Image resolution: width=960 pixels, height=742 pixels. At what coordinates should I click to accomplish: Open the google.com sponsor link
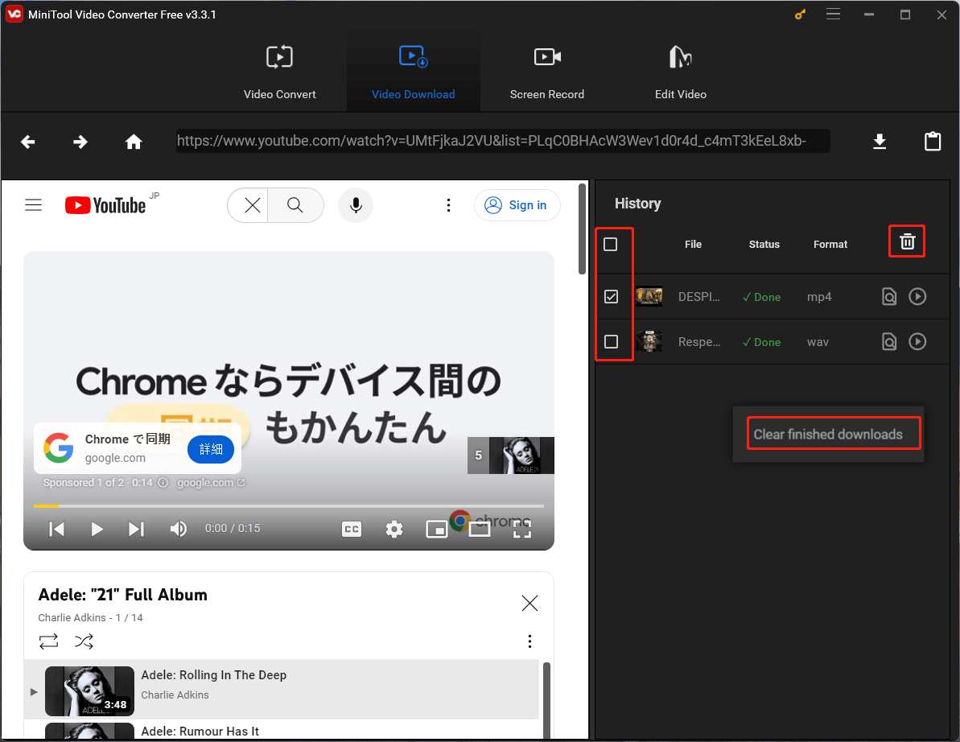[x=211, y=482]
